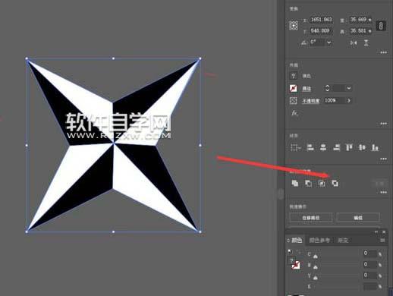Image resolution: width=393 pixels, height=296 pixels.
Task: Switch to the Color (颜色) tab
Action: pyautogui.click(x=297, y=240)
